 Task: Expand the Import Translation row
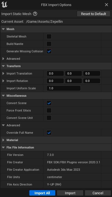tap(3, 73)
